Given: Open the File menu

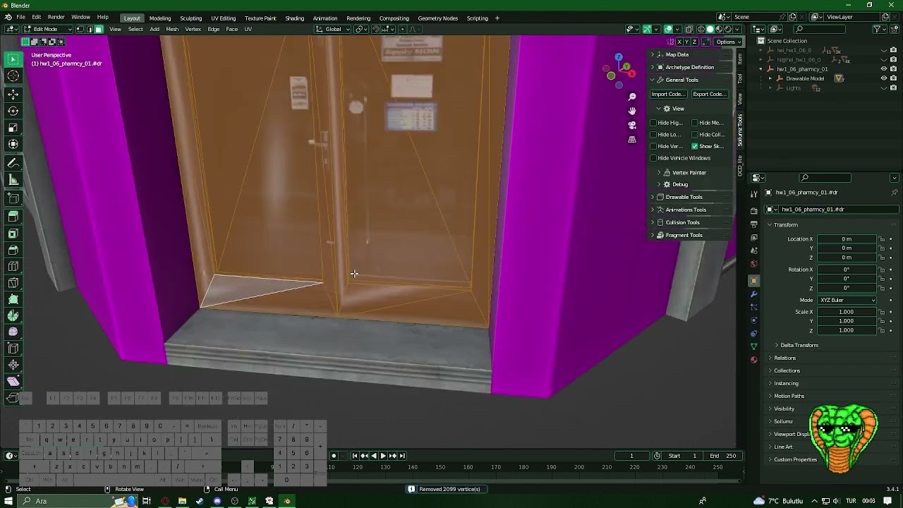Looking at the screenshot, I should 20,18.
